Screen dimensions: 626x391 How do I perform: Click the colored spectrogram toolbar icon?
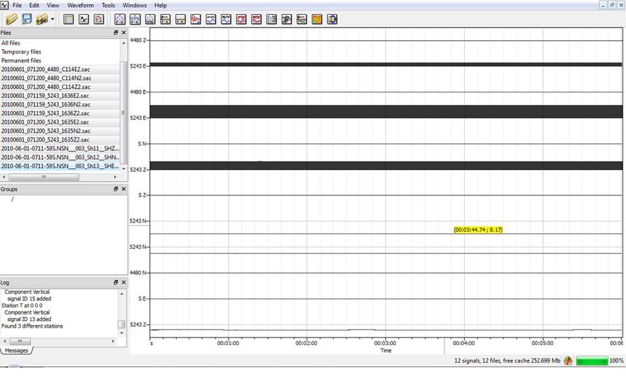coord(317,20)
